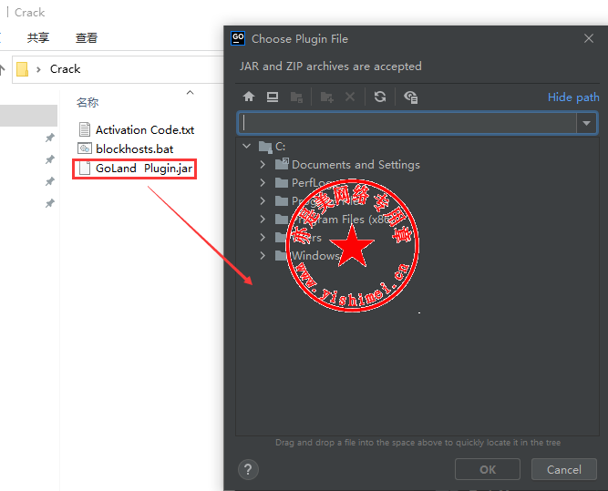
Task: Click the GoLand Plugin.jar file icon
Action: tap(85, 168)
